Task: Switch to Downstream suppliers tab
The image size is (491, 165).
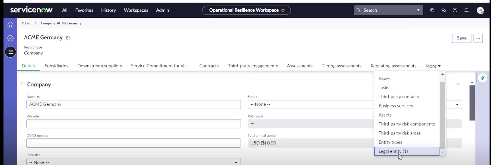Action: click(x=100, y=66)
